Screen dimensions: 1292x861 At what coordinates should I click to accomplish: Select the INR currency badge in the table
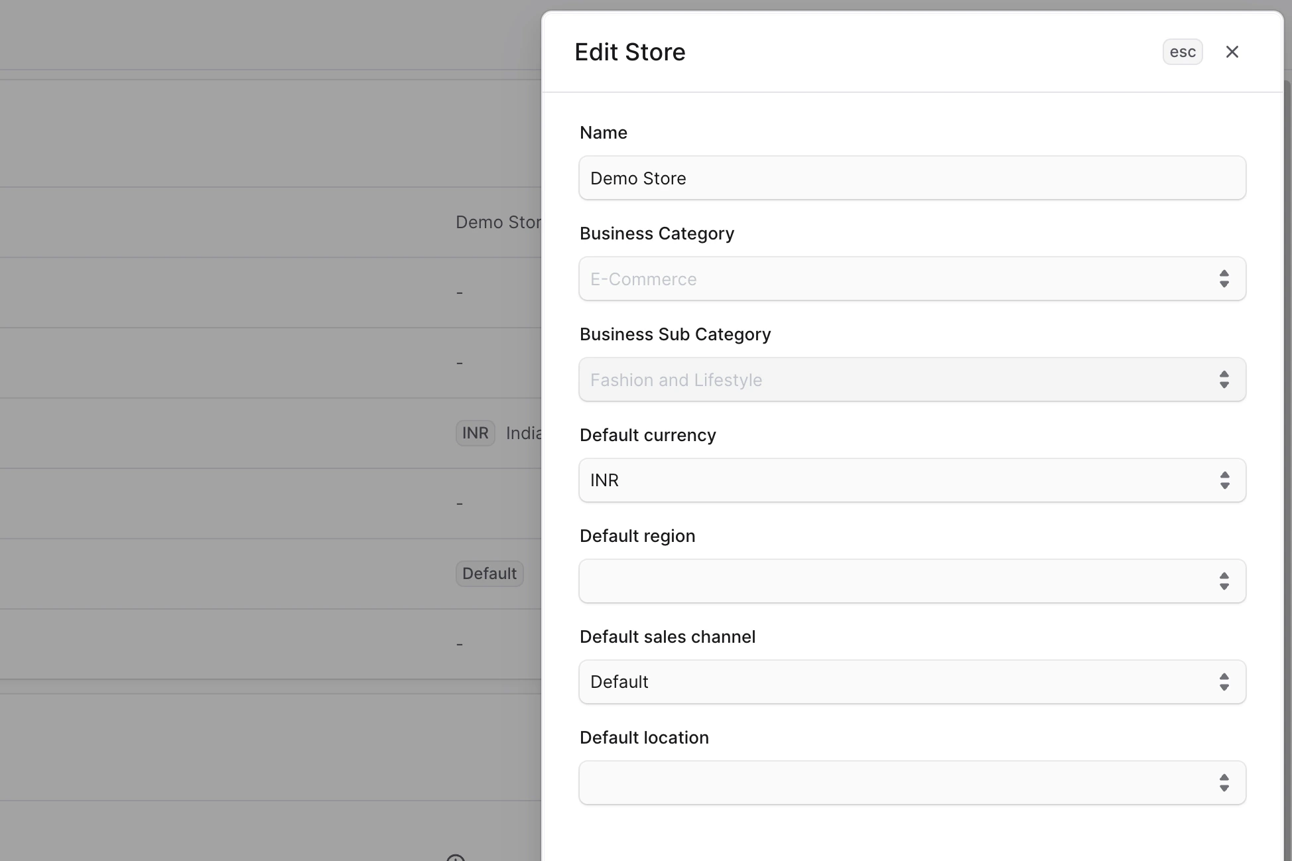(475, 432)
